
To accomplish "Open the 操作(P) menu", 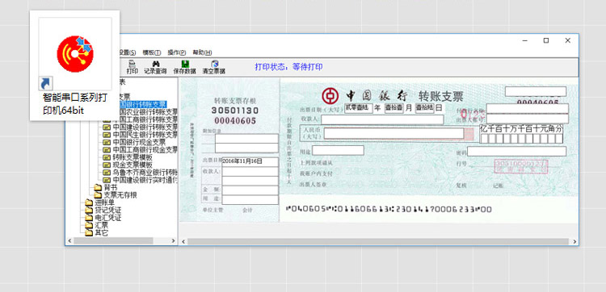I will pos(177,52).
